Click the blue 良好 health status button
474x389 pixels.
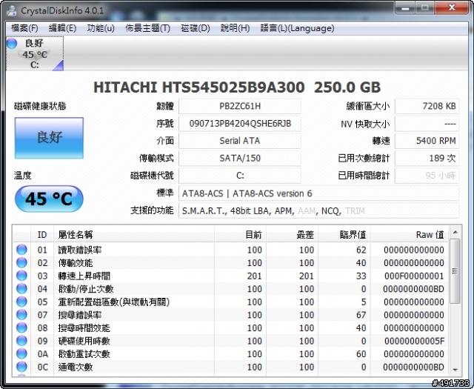[49, 138]
